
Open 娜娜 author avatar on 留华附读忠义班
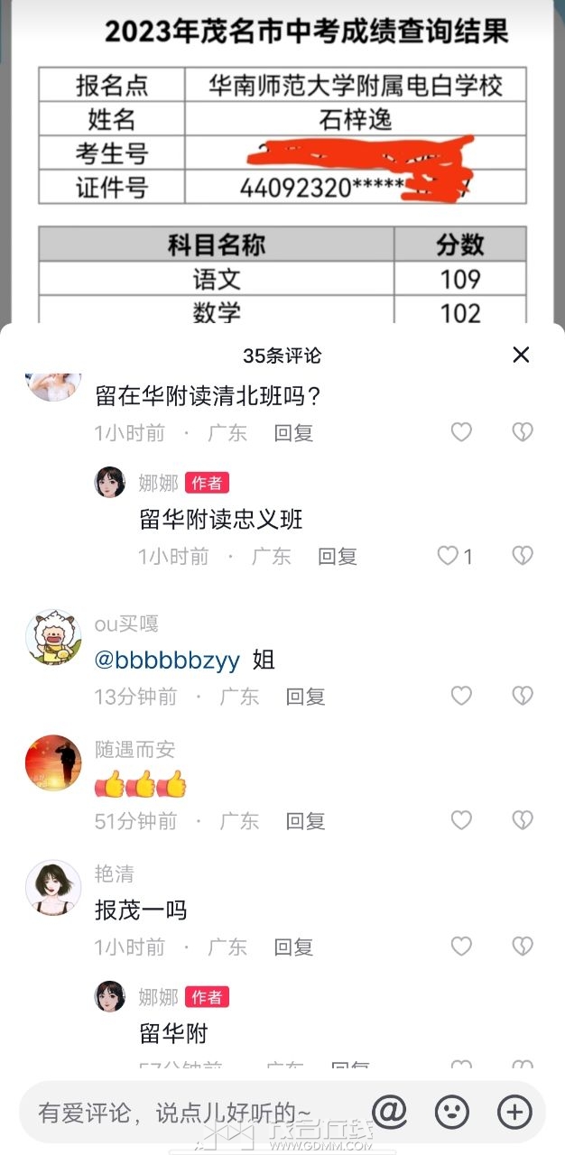coord(110,482)
